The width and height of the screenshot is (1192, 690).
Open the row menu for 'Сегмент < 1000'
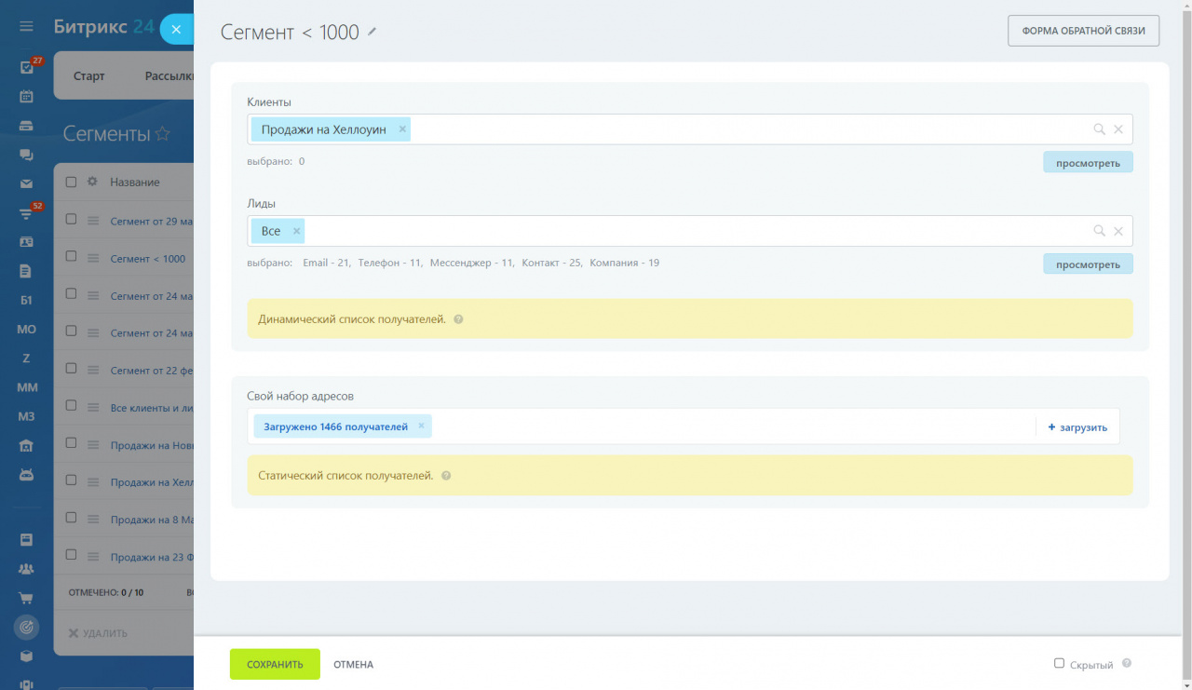click(x=93, y=259)
